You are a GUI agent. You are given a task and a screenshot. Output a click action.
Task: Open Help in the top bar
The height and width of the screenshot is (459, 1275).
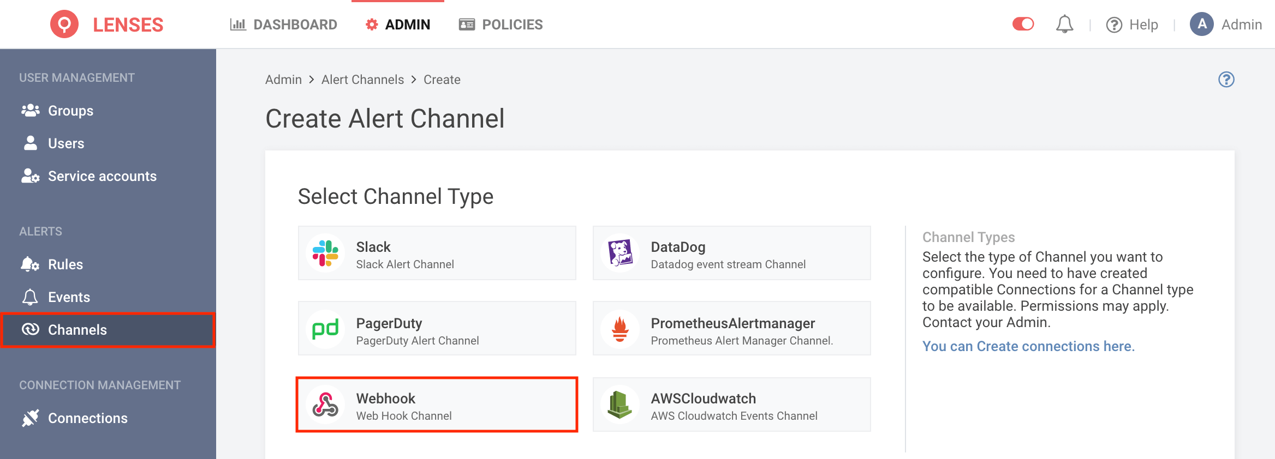coord(1132,25)
